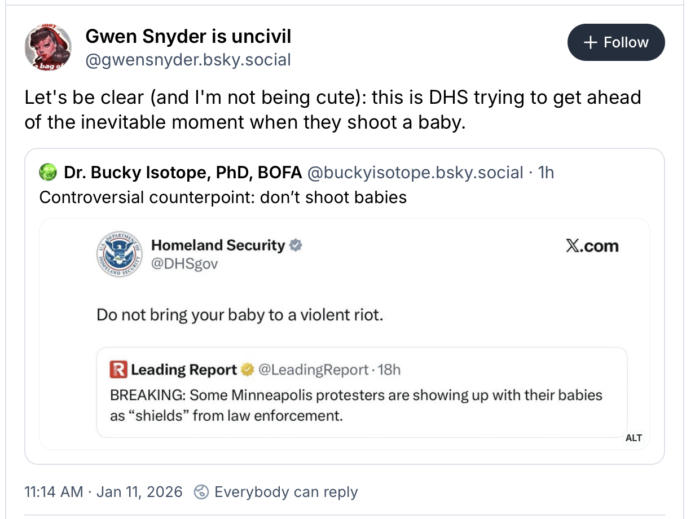Click the main post text about DHS
The height and width of the screenshot is (519, 695).
tap(332, 109)
